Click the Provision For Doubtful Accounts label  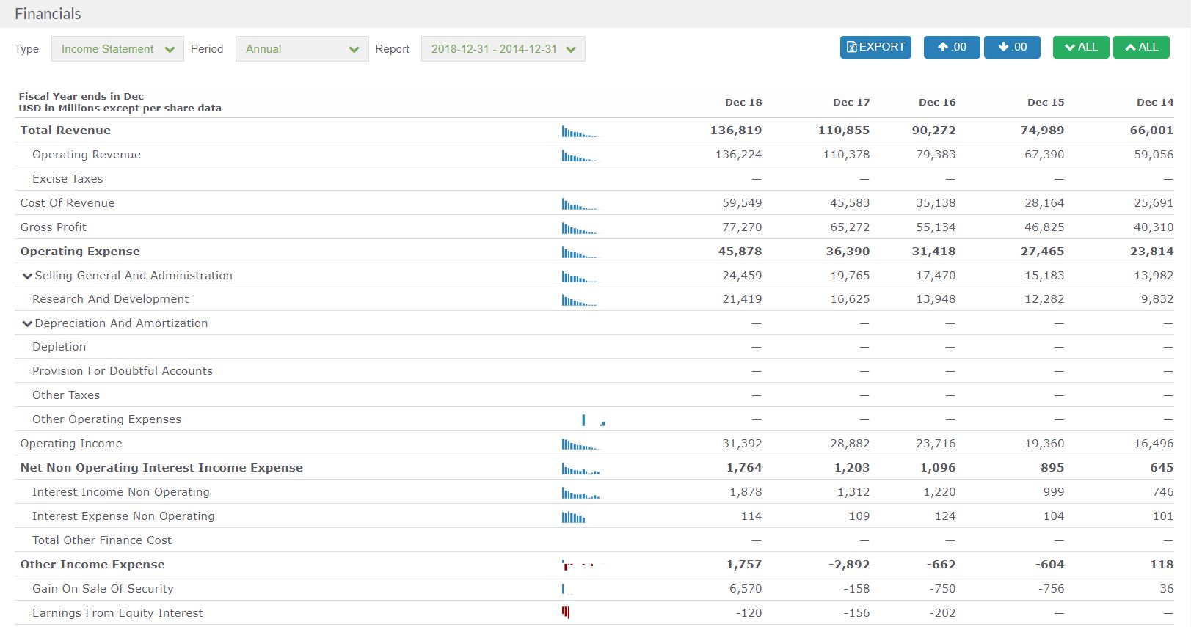coord(123,371)
